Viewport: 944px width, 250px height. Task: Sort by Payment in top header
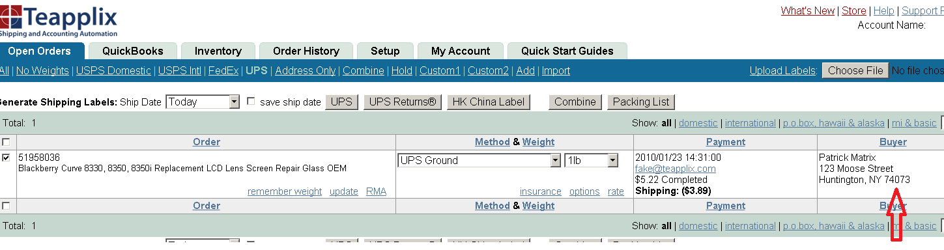(x=726, y=142)
